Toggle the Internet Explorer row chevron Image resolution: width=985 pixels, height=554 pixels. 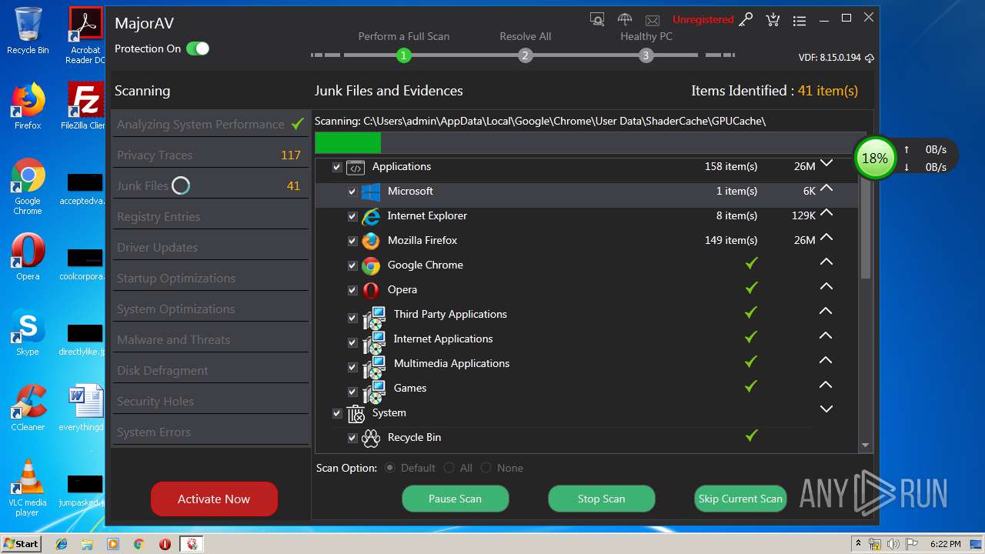click(826, 212)
